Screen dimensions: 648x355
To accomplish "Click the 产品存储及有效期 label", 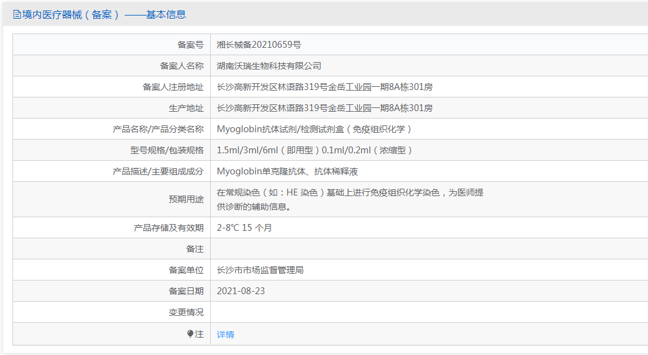I will (x=169, y=228).
